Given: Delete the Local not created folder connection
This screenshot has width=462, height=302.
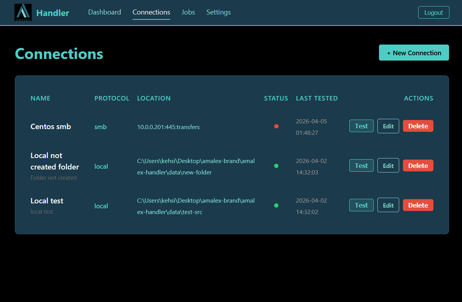Looking at the screenshot, I should 418,166.
